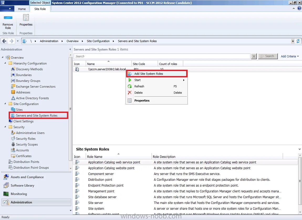The height and width of the screenshot is (220, 302).
Task: Open the Administration workspace button
Action: click(37, 202)
